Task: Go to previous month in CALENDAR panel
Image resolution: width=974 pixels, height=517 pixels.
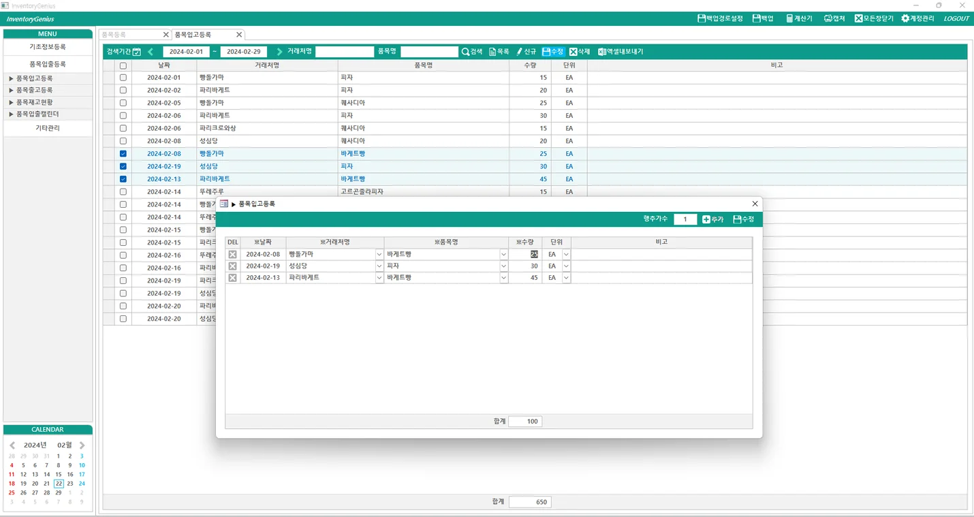Action: pyautogui.click(x=12, y=445)
